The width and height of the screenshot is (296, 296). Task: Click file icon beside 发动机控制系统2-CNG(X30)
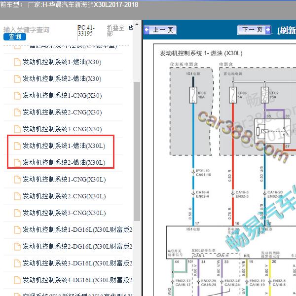tap(17, 112)
